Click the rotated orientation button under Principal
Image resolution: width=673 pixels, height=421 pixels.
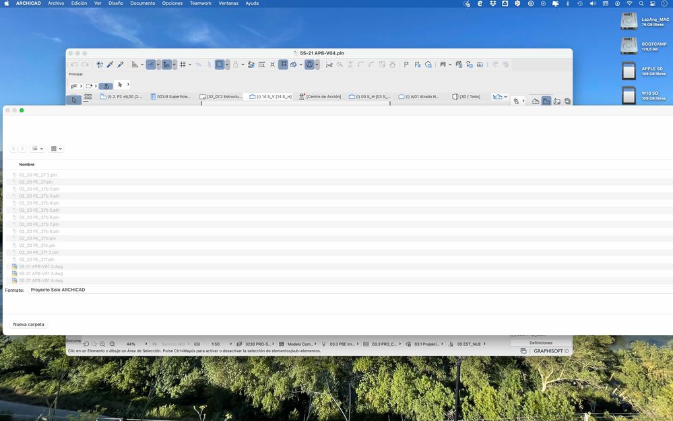tap(106, 86)
